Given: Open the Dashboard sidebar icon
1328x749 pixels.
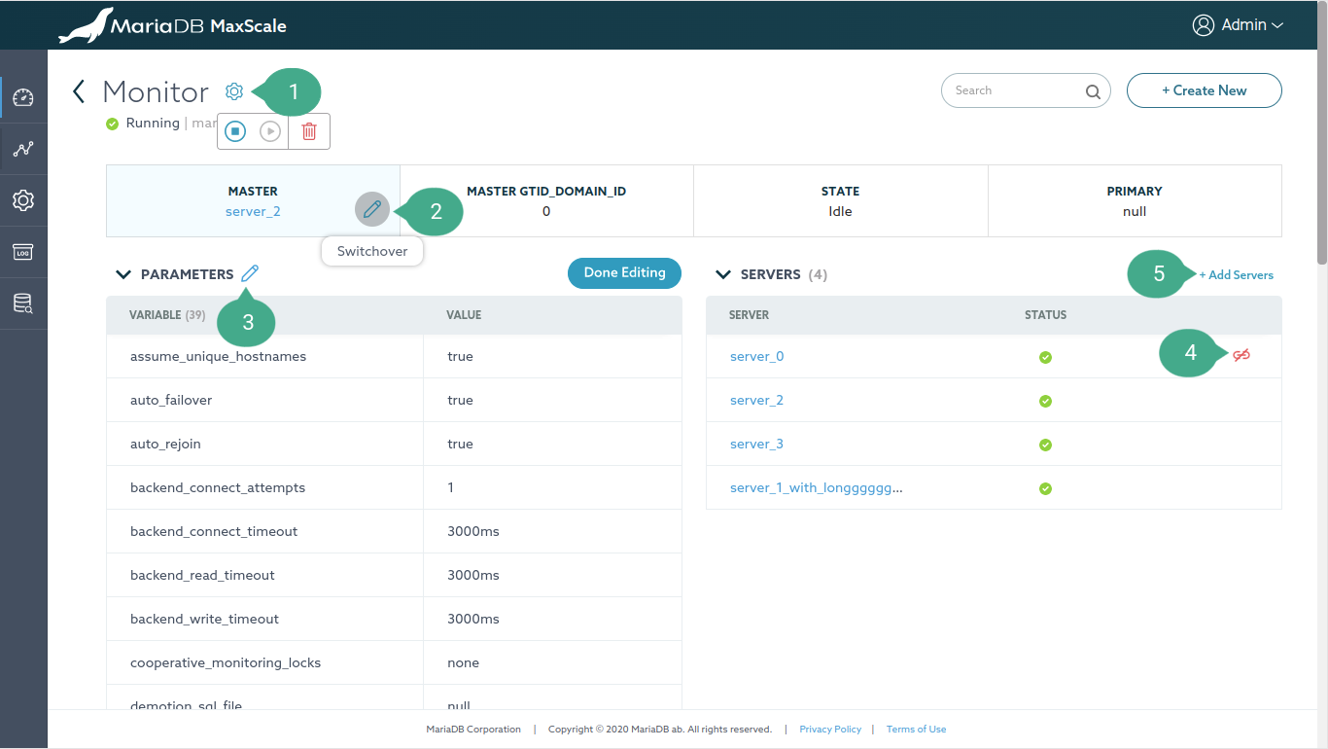Looking at the screenshot, I should [23, 97].
